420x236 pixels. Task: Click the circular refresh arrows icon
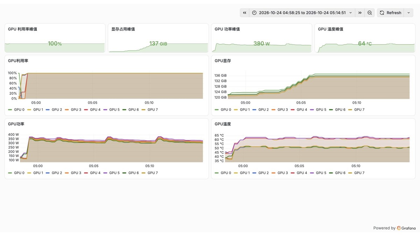pos(382,13)
